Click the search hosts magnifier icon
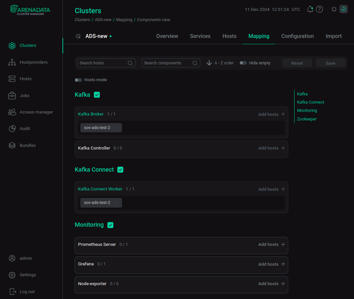Image resolution: width=354 pixels, height=299 pixels. (130, 63)
